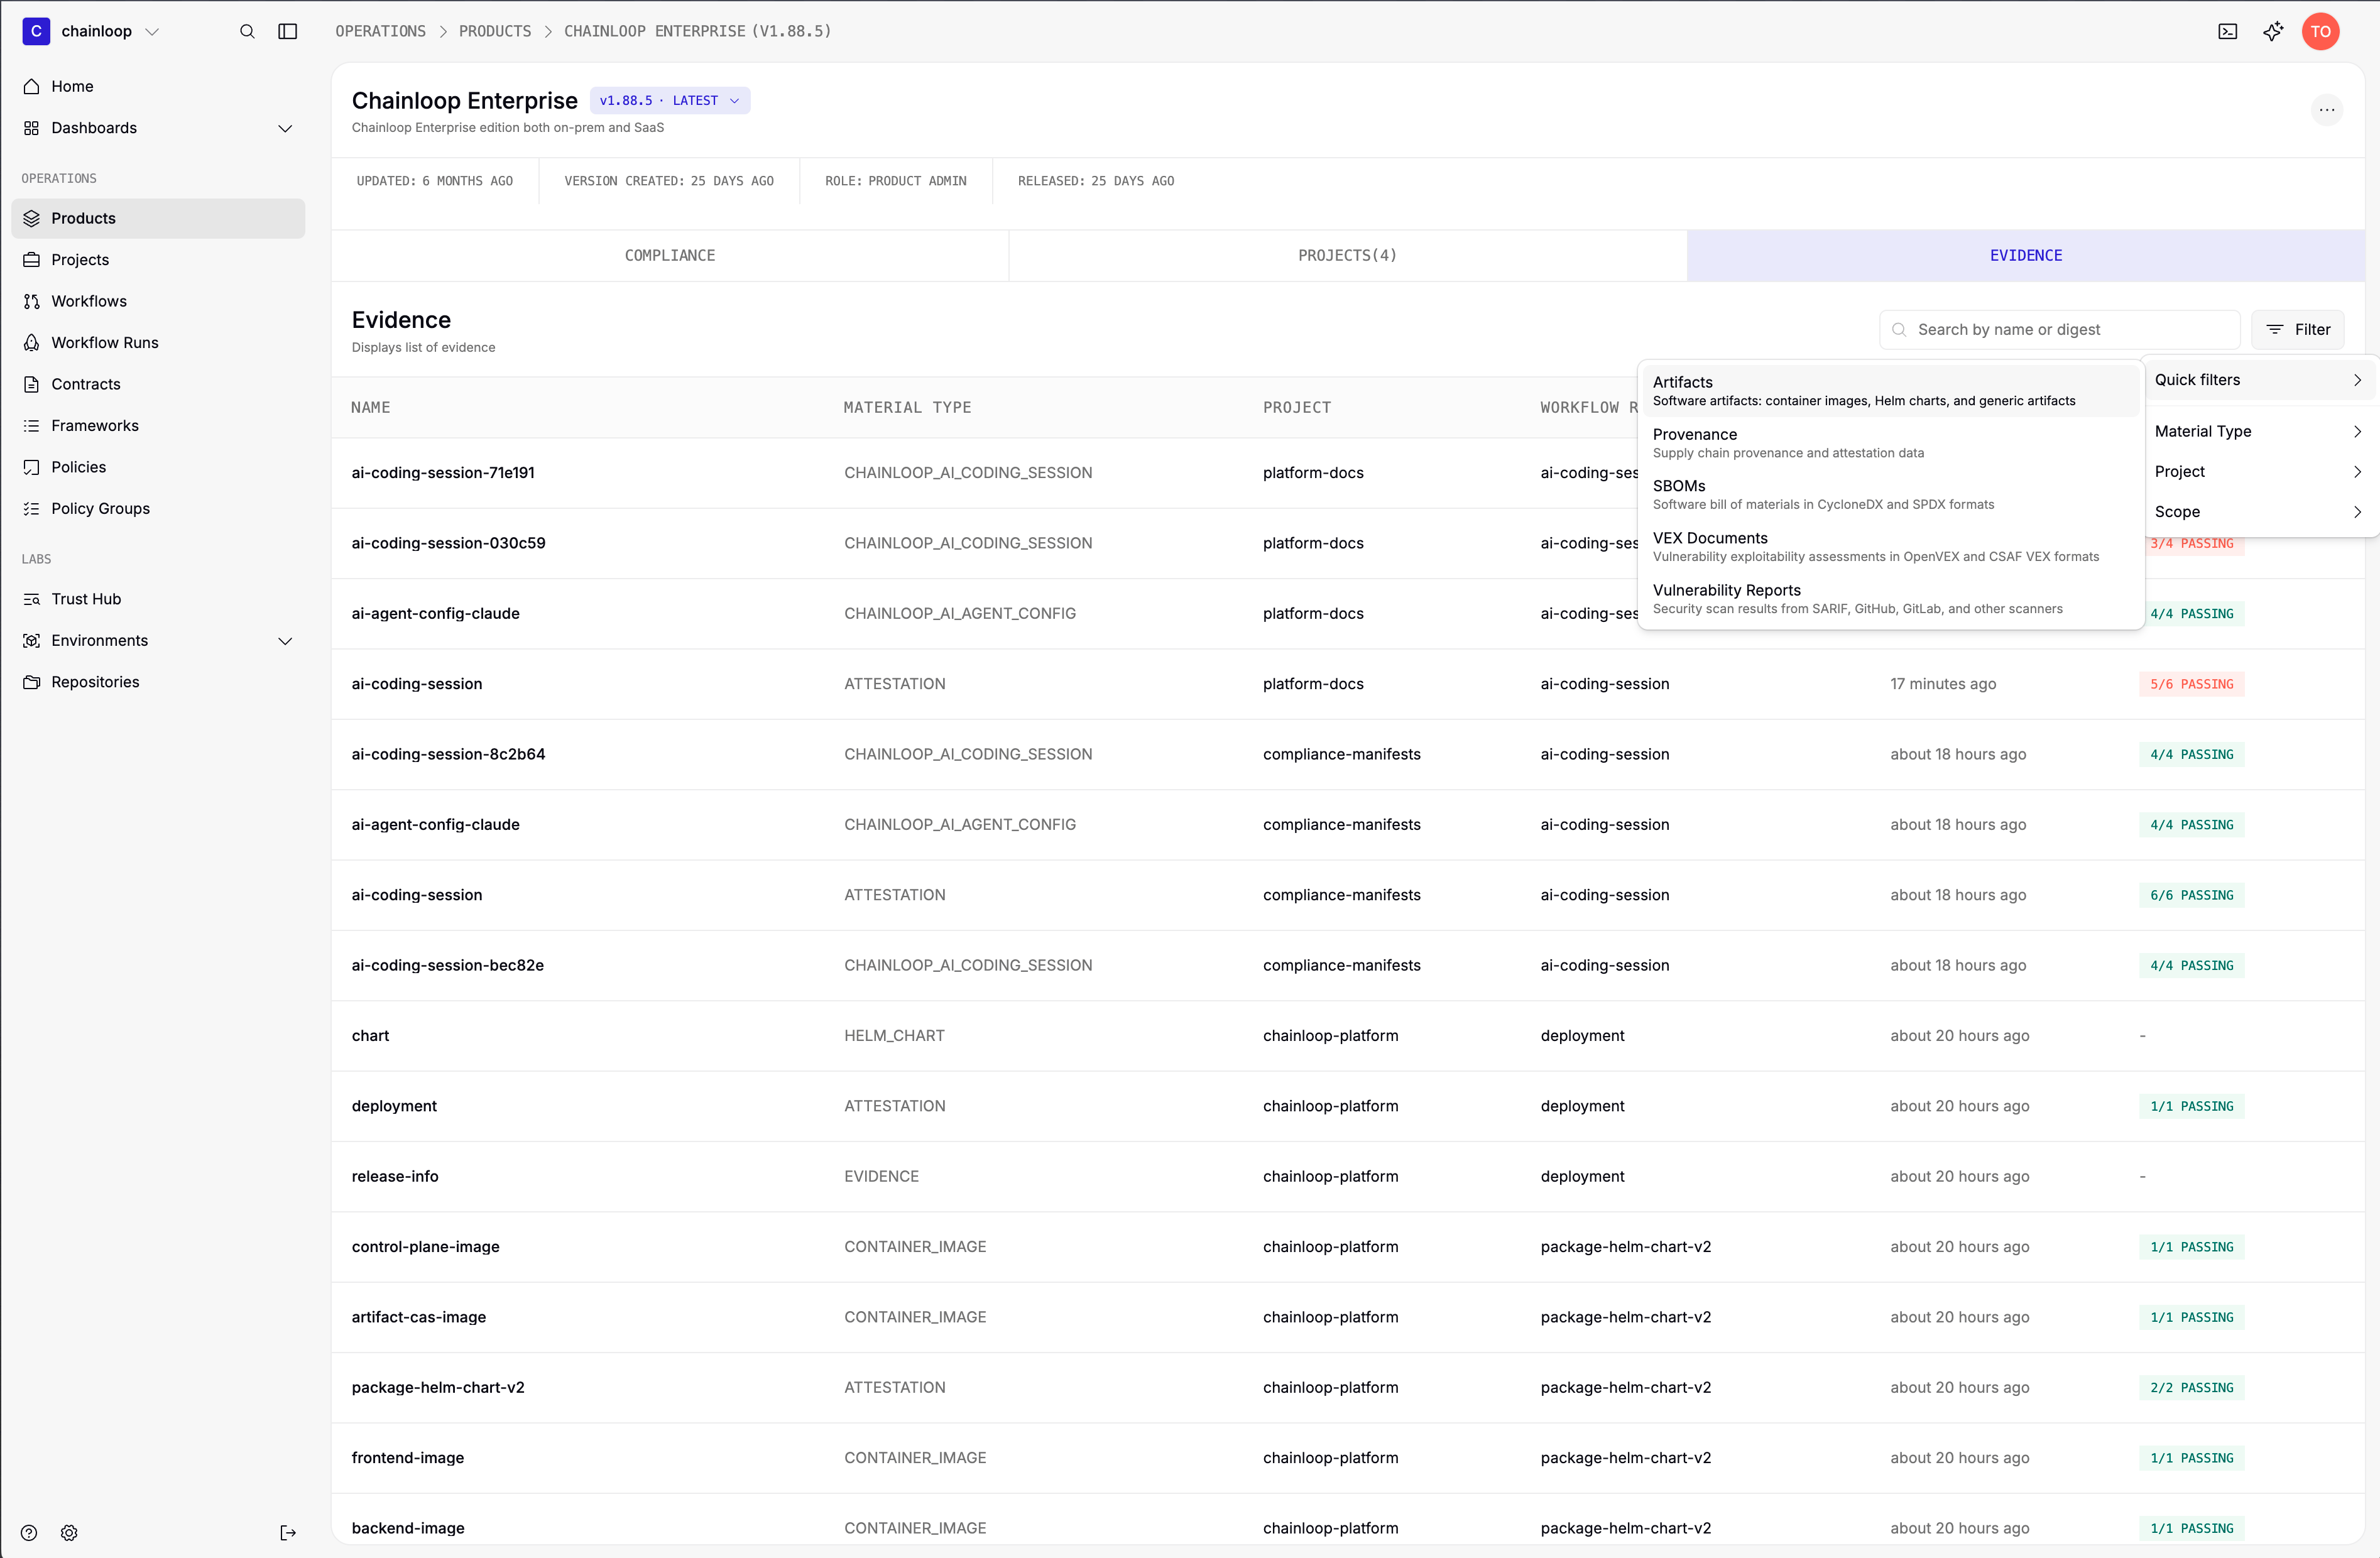Open the terminal console icon
Viewport: 2380px width, 1558px height.
2228,31
